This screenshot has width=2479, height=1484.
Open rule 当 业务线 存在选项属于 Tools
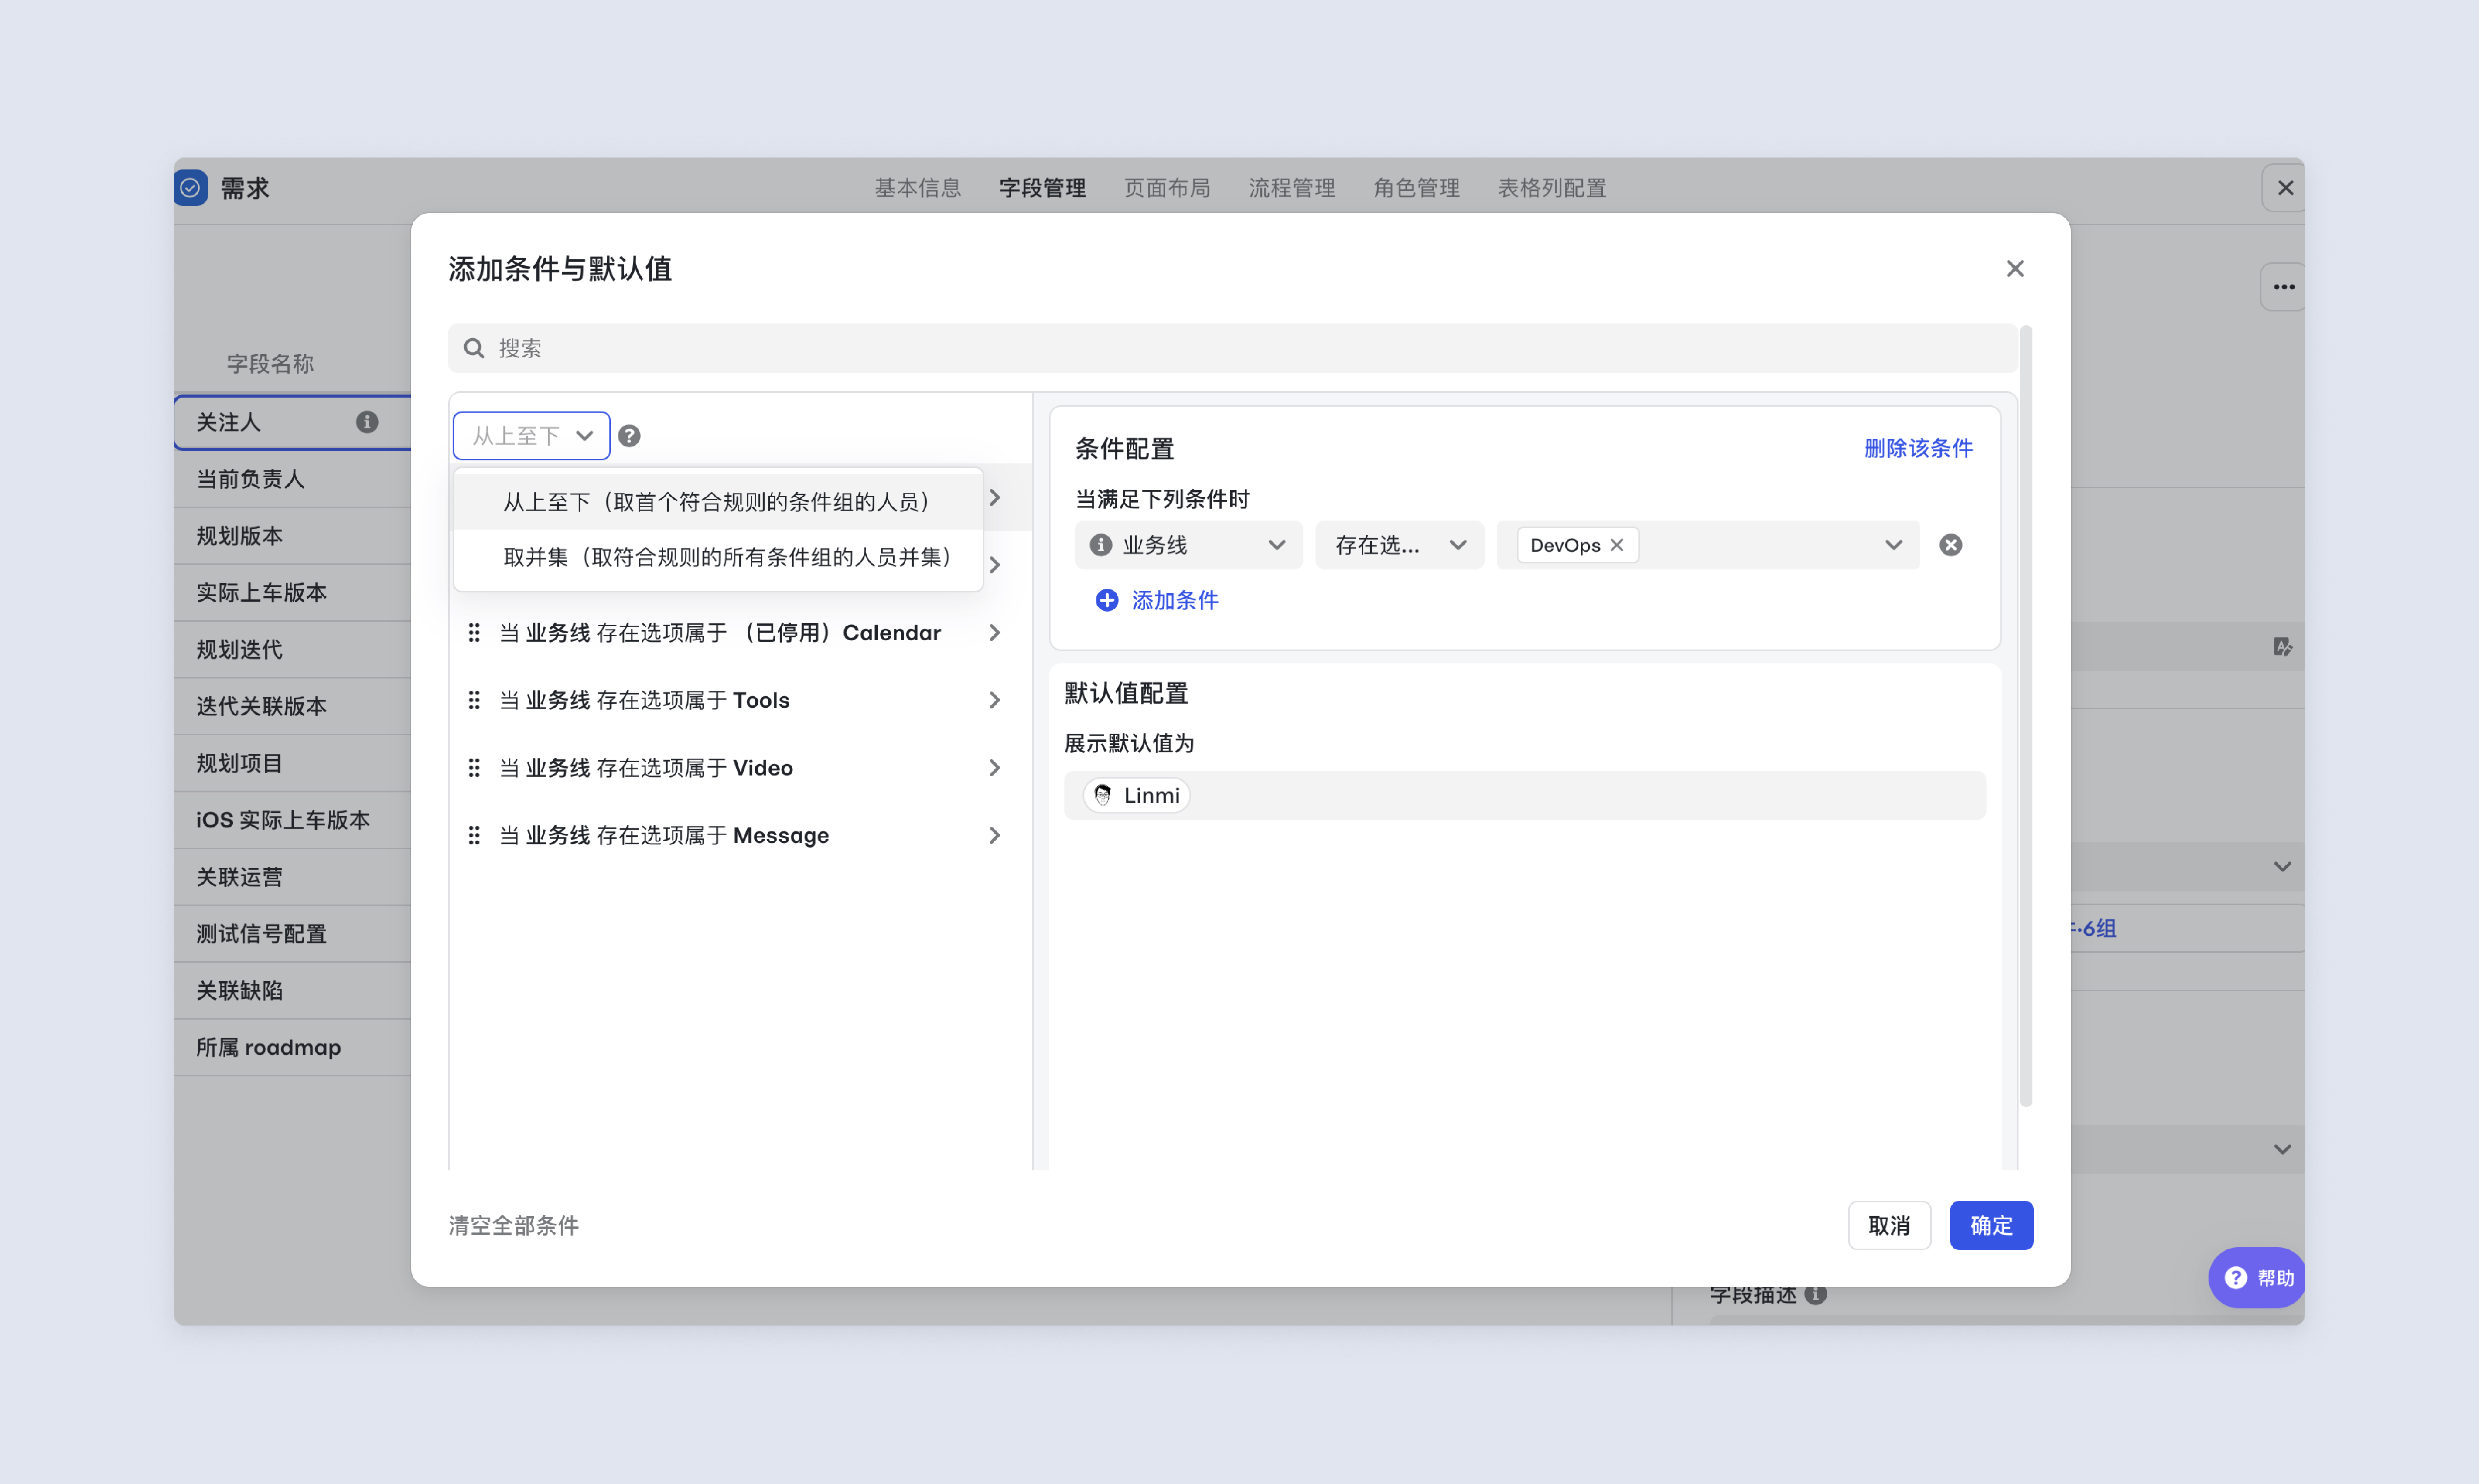point(740,700)
